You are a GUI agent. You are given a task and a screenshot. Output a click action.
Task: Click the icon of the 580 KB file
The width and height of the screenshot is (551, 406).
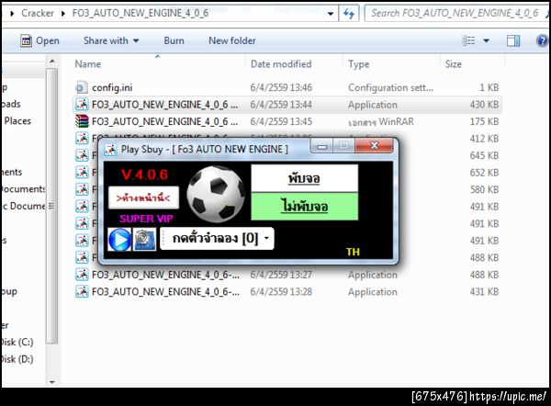tap(82, 189)
